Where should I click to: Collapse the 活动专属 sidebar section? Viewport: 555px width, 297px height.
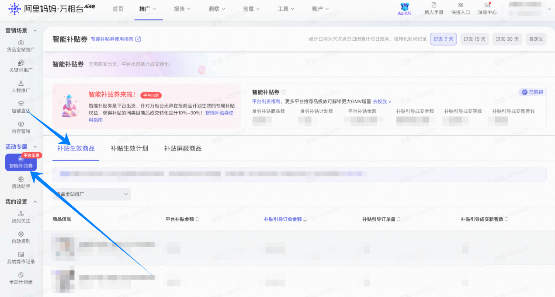pyautogui.click(x=35, y=147)
